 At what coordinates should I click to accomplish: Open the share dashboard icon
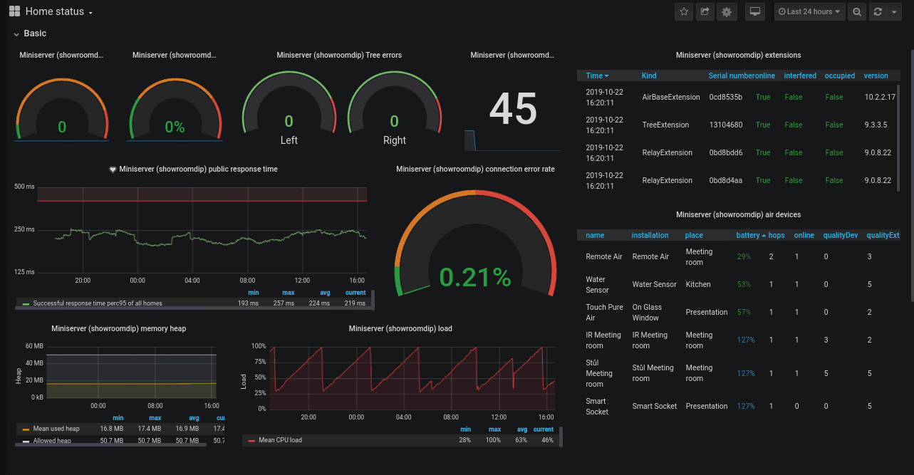tap(705, 11)
